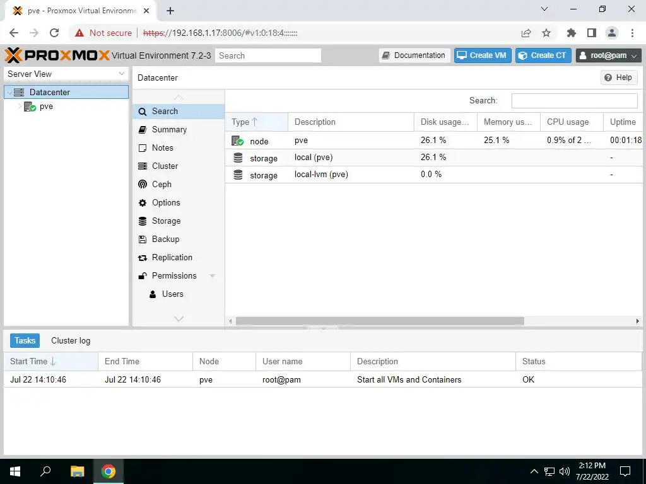Show hidden system tray icons
Screen dimensions: 646x484
[534, 471]
